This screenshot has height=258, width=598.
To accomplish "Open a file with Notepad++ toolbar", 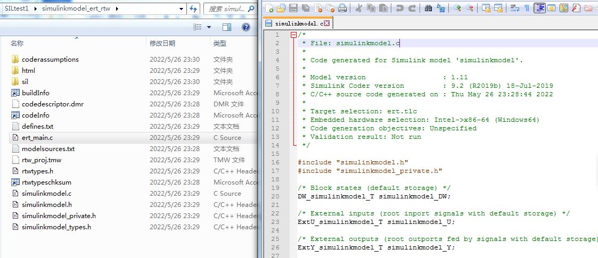I will [282, 7].
